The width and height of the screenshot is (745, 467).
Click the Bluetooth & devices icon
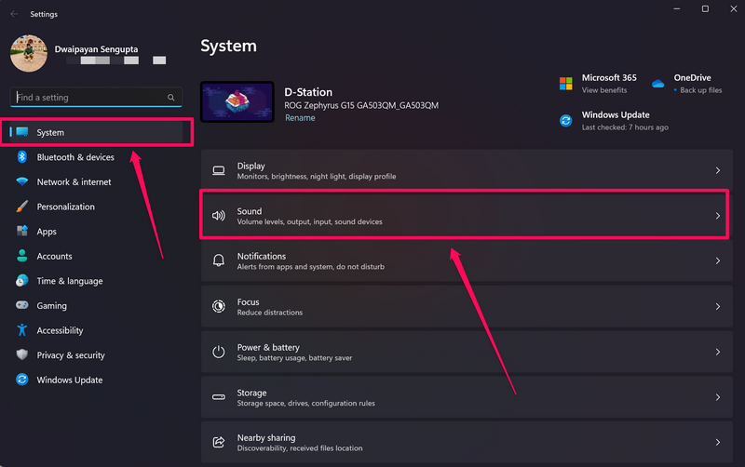pyautogui.click(x=22, y=157)
